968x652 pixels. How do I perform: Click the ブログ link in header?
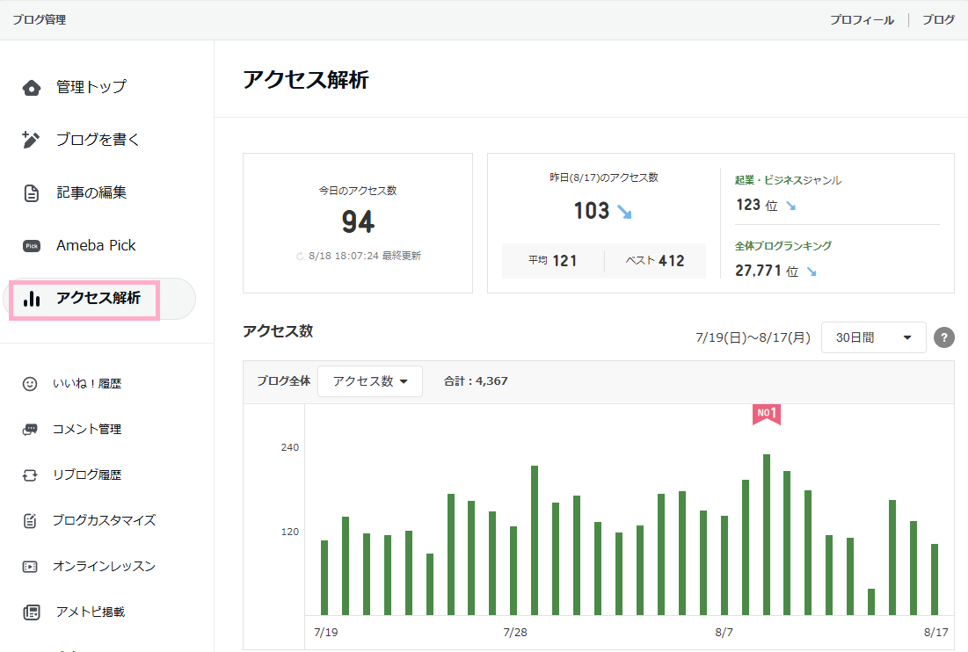938,19
